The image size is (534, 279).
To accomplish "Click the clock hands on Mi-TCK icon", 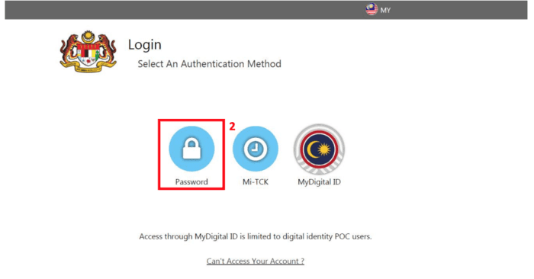I will point(255,148).
